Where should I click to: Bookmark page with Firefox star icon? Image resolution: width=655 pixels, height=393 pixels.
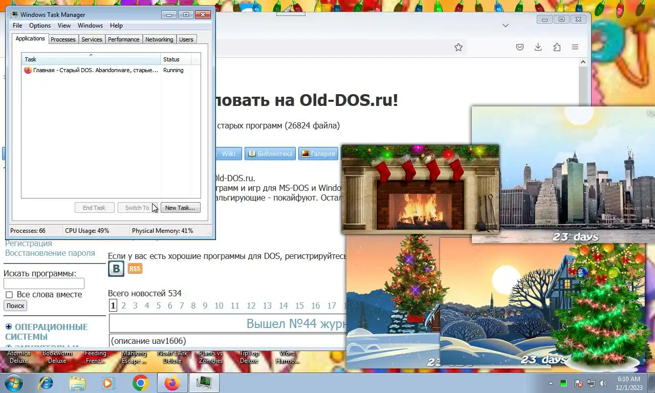[x=458, y=47]
